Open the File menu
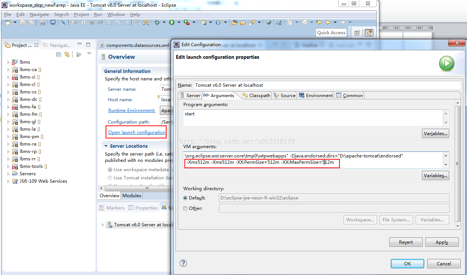Viewport: 467px width, 275px height. [7, 14]
